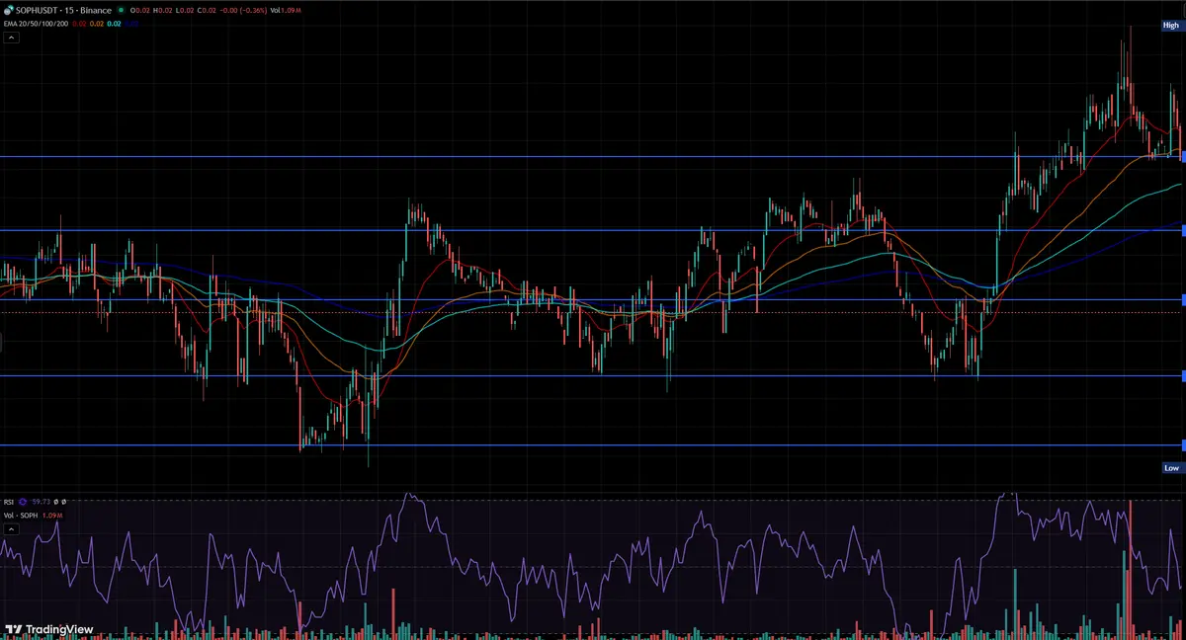
Task: Collapse the RSI pane legend arrow
Action: 11,529
